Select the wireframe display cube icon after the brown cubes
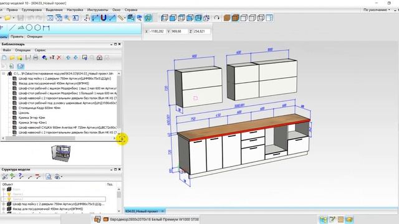This screenshot has width=399, height=224. [x=244, y=18]
